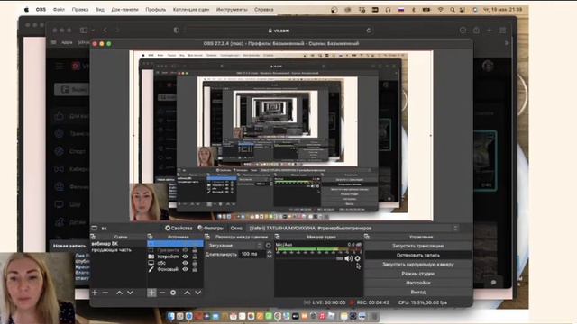
Task: Expand Safari sidebar options chevron
Action: (x=93, y=30)
